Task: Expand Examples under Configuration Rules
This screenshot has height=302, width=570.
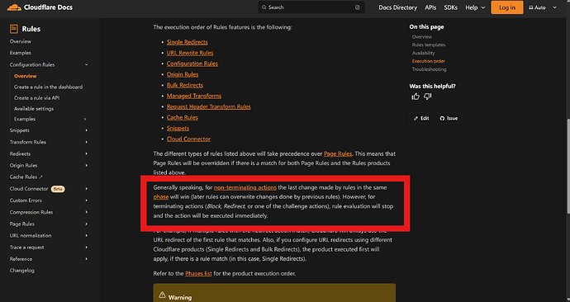Action: point(85,119)
